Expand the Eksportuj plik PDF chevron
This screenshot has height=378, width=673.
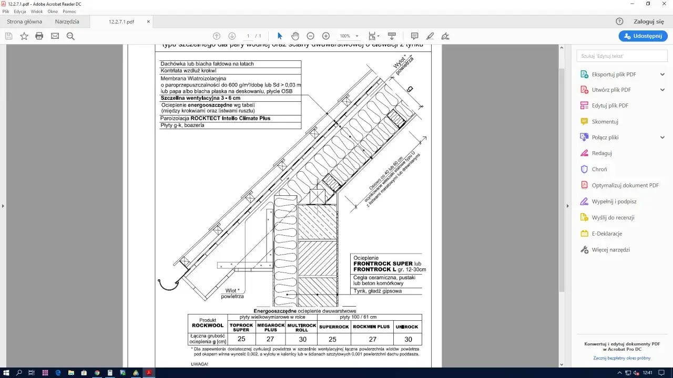(662, 75)
